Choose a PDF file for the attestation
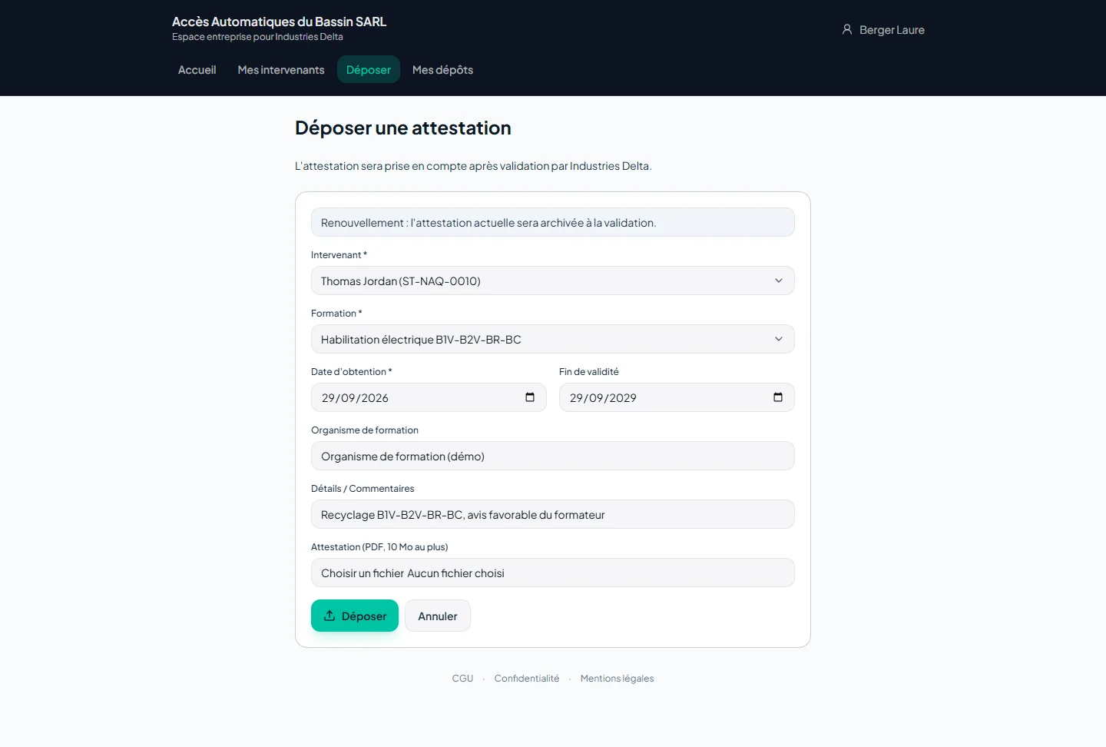This screenshot has height=747, width=1106. [553, 573]
